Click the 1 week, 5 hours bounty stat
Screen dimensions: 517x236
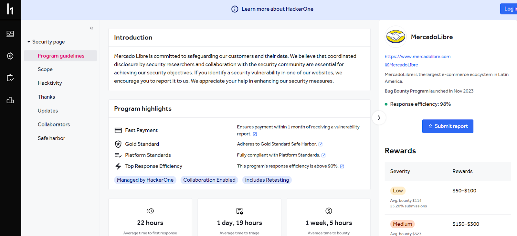(x=329, y=223)
